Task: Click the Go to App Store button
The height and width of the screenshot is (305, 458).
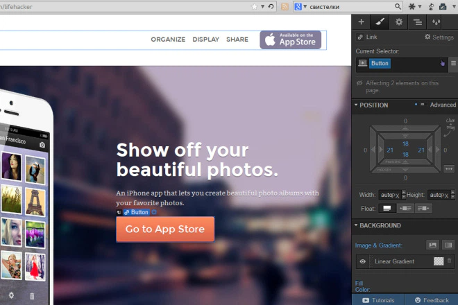Action: point(165,229)
